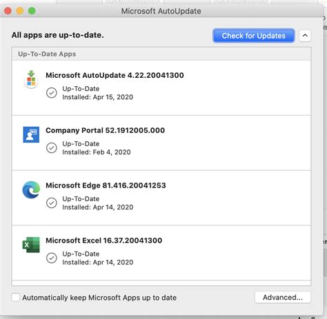The image size is (327, 319).
Task: Click the Microsoft Edge app icon
Action: point(31,189)
